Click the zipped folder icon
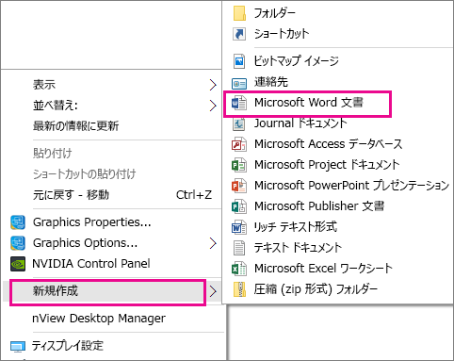This screenshot has height=361, width=454. [239, 289]
